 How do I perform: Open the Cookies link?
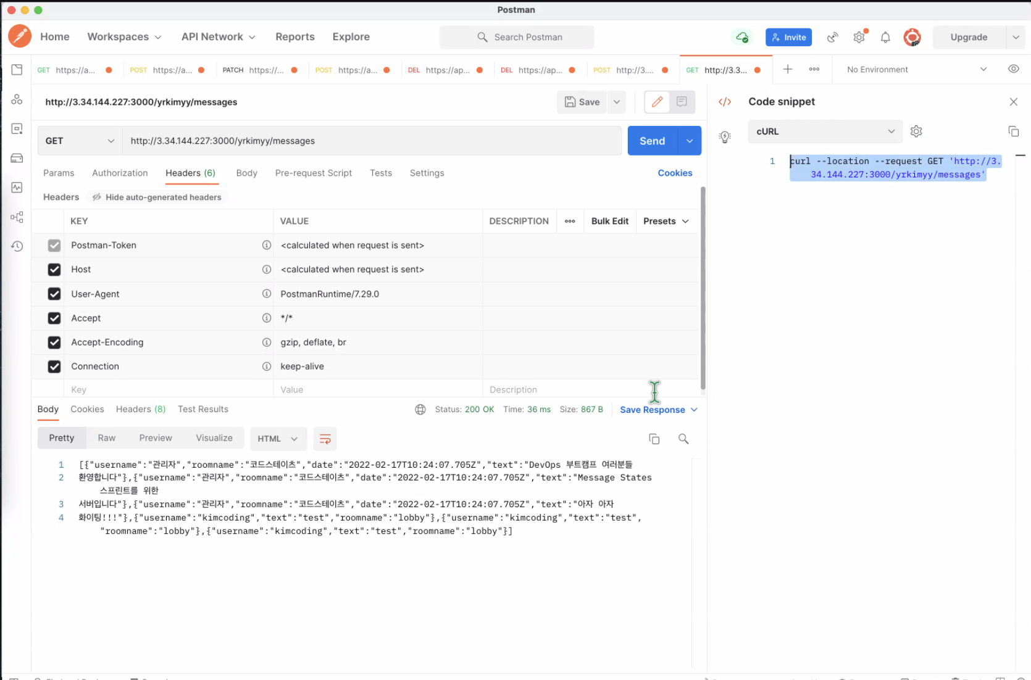[674, 173]
